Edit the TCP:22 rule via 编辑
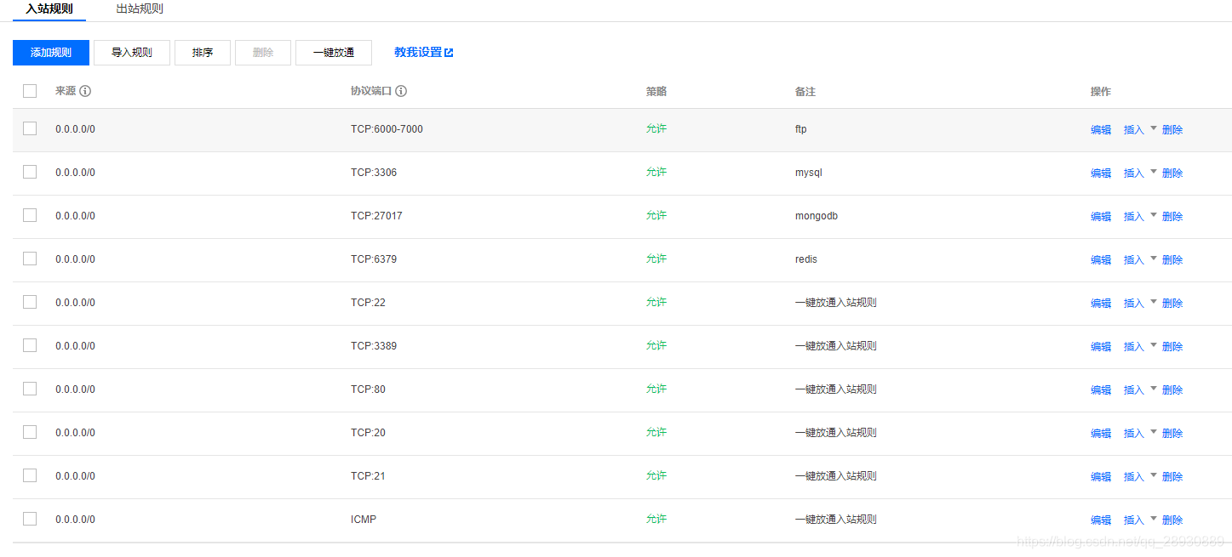The height and width of the screenshot is (557, 1232). [x=1101, y=304]
